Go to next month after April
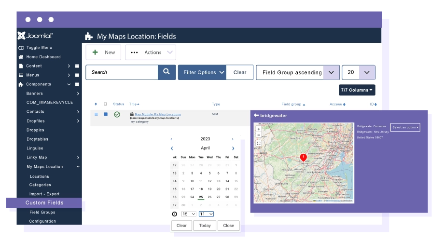This screenshot has width=444, height=241. [x=233, y=148]
